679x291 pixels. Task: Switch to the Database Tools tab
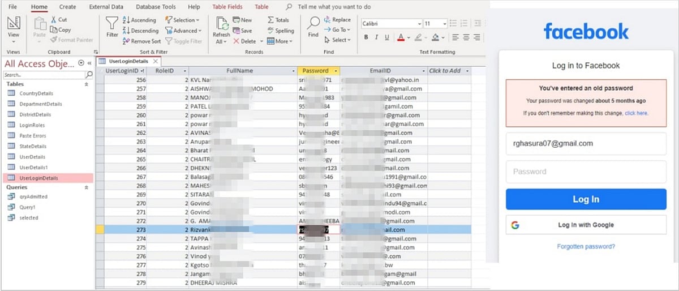click(x=156, y=7)
